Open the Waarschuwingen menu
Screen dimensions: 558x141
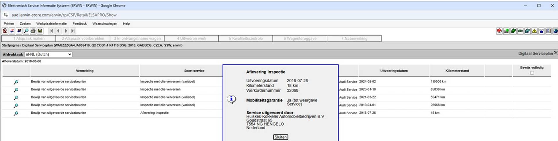[x=105, y=24]
